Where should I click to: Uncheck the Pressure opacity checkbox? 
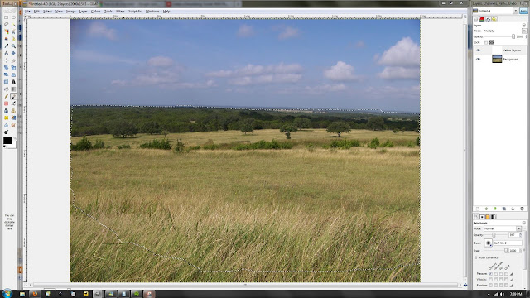pos(490,274)
